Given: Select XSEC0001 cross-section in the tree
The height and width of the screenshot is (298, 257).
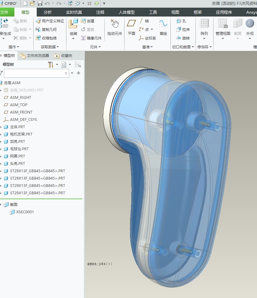Looking at the screenshot, I should click(25, 212).
